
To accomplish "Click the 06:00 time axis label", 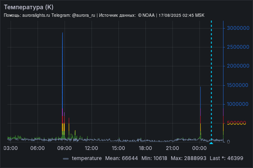I will coord(38,148).
